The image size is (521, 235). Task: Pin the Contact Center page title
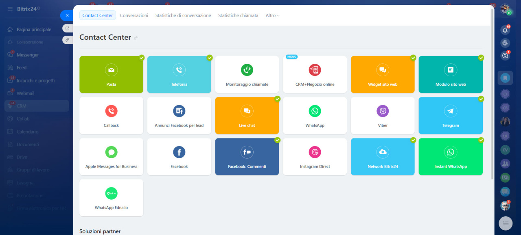pos(136,38)
